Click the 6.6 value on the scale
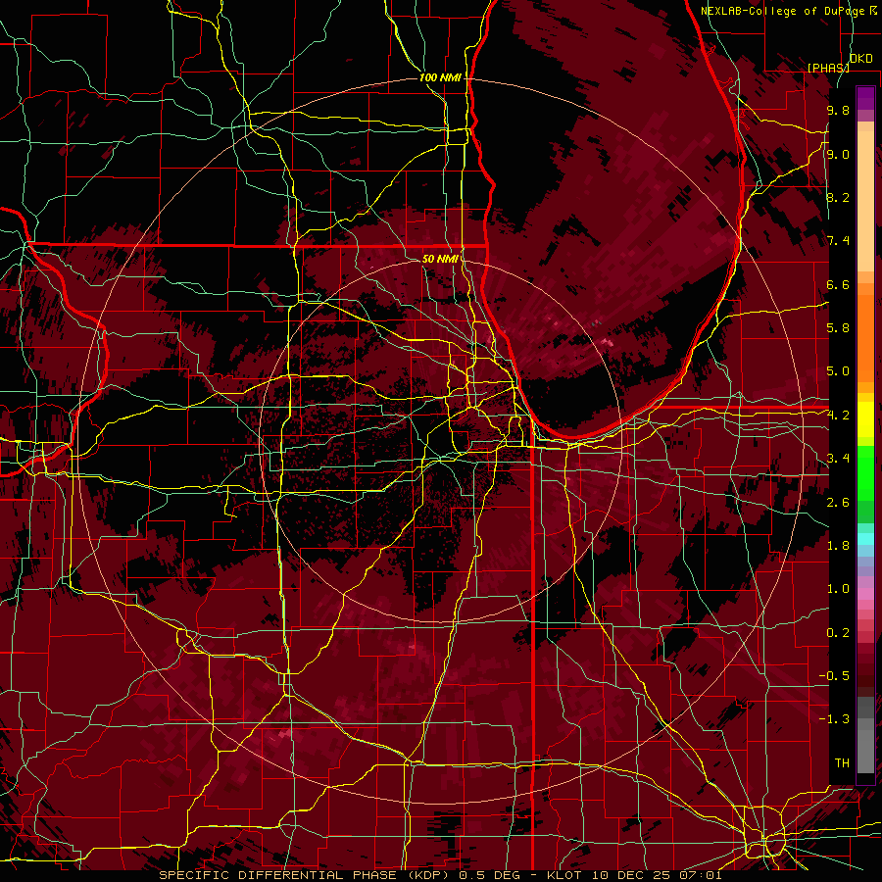This screenshot has width=882, height=882. (838, 284)
